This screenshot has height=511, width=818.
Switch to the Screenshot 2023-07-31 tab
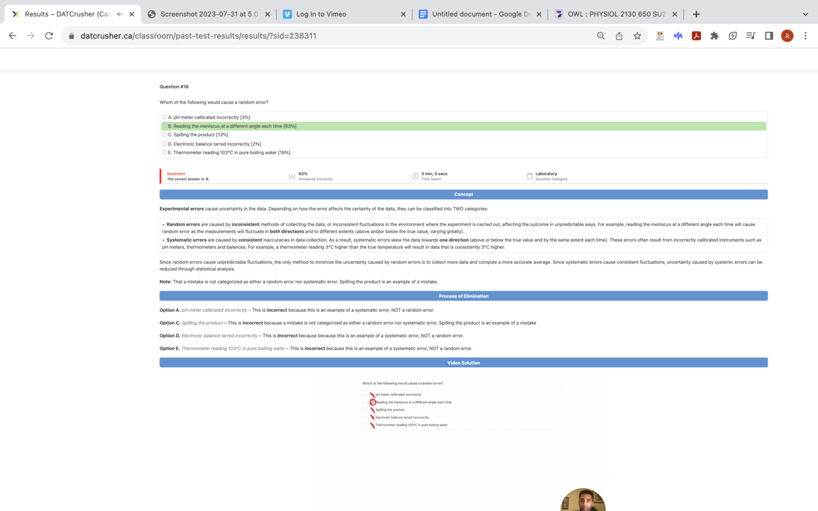click(x=209, y=14)
